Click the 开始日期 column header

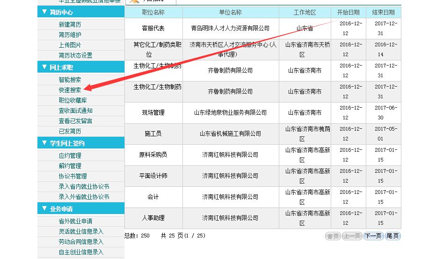tap(349, 12)
